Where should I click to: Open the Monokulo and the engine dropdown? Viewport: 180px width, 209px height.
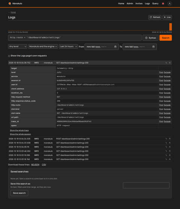[x=43, y=46]
